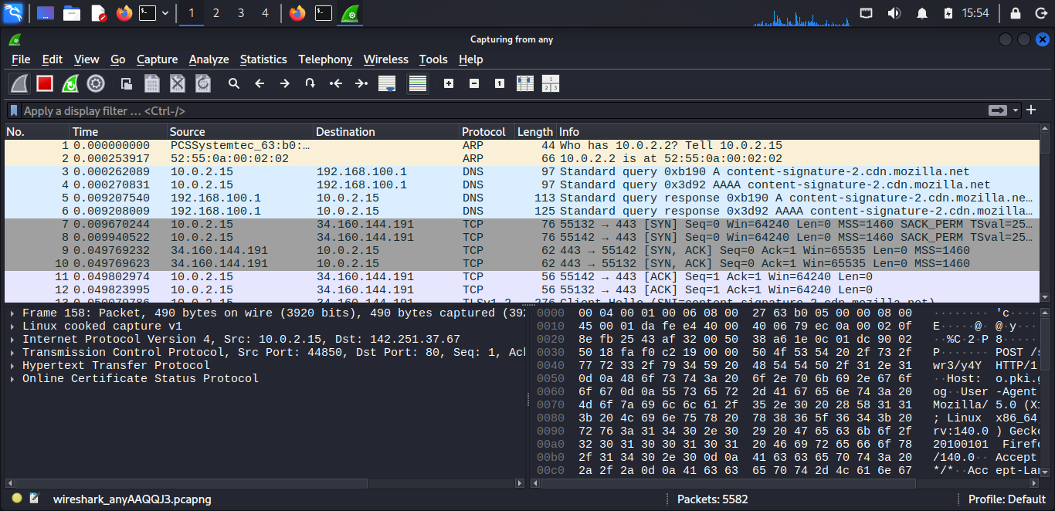Open capture options gear icon
Screen dimensions: 1055x511
click(x=96, y=83)
